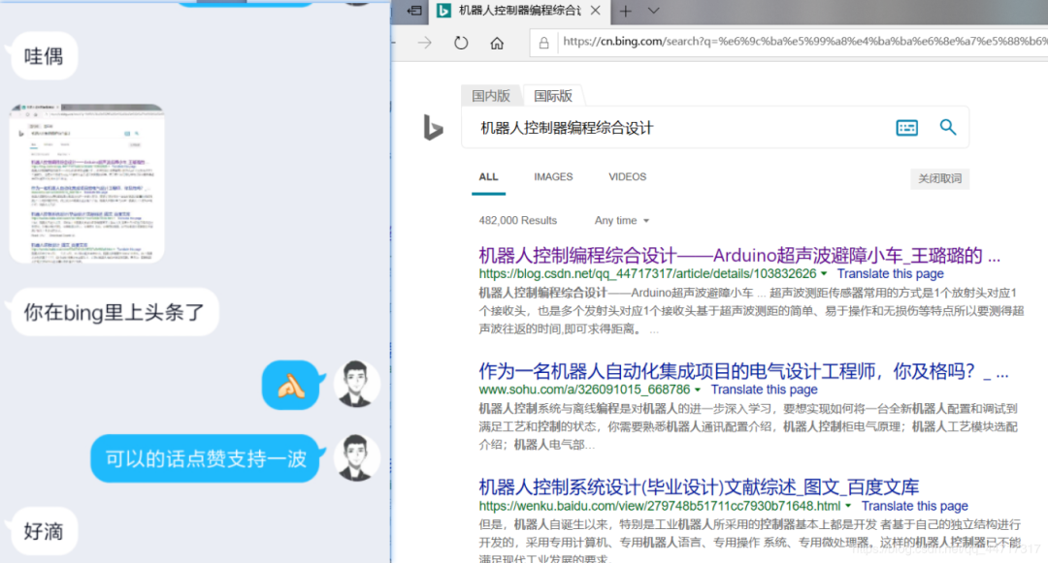1048x563 pixels.
Task: Click the 关闭取词 button
Action: click(939, 178)
